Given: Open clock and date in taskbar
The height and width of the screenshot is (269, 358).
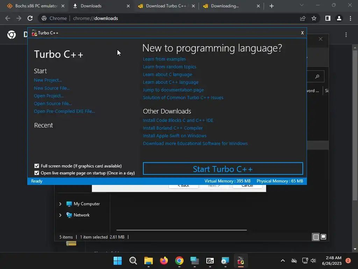Looking at the screenshot, I should point(332,261).
